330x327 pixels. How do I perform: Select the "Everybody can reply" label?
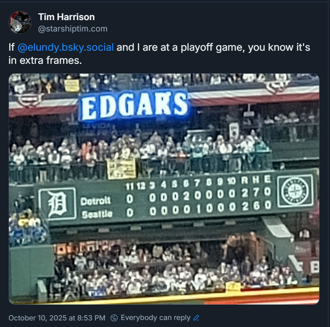click(x=155, y=318)
